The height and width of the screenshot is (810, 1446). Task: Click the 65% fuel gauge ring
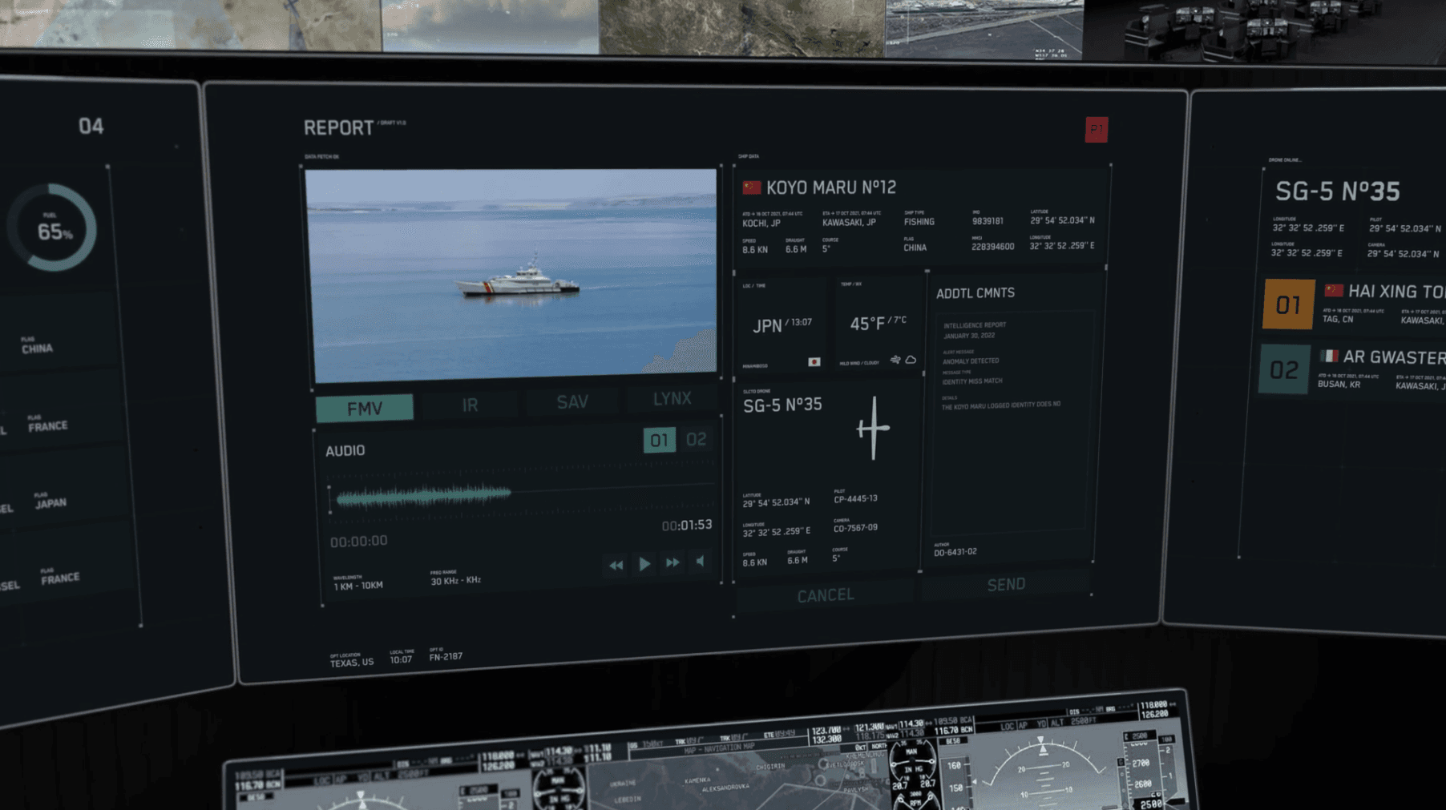coord(53,228)
